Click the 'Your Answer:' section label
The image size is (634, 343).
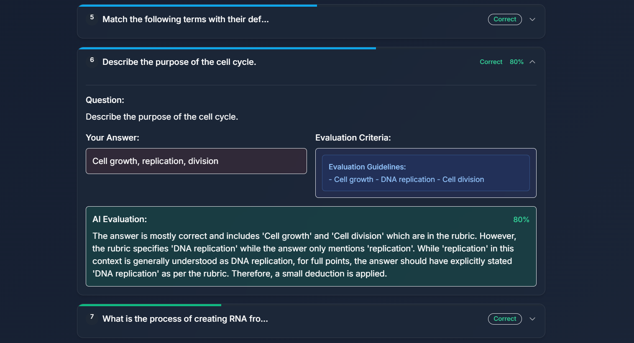click(x=112, y=137)
